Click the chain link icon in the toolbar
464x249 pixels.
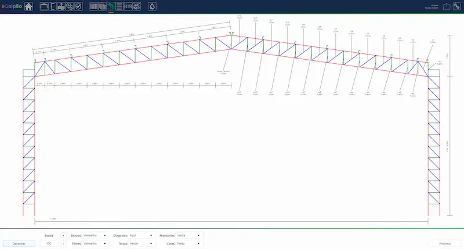(x=69, y=6)
